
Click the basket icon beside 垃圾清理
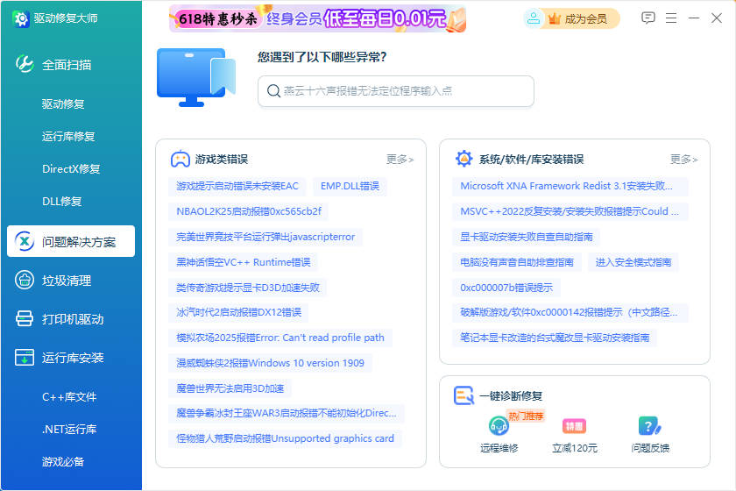tap(25, 280)
